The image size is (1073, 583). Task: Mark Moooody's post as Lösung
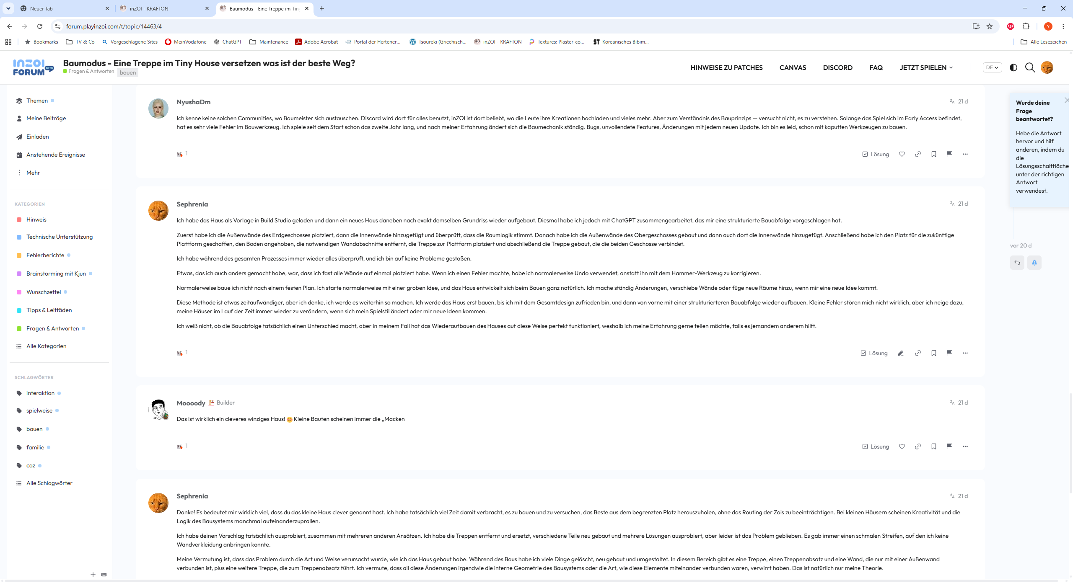click(876, 446)
